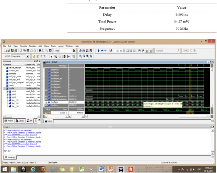Open the Window menu
This screenshot has height=173, width=217.
point(69,46)
